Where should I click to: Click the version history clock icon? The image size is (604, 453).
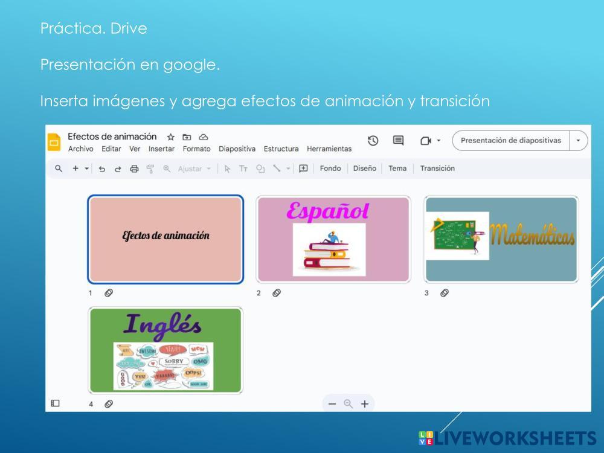(373, 141)
